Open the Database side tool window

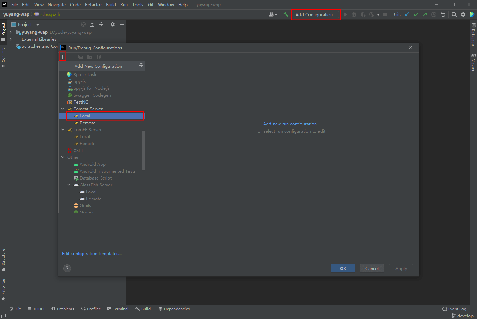pos(474,34)
